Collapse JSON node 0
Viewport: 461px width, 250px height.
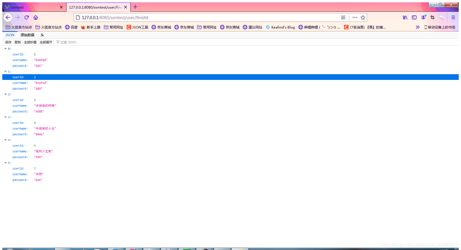pyautogui.click(x=5, y=49)
